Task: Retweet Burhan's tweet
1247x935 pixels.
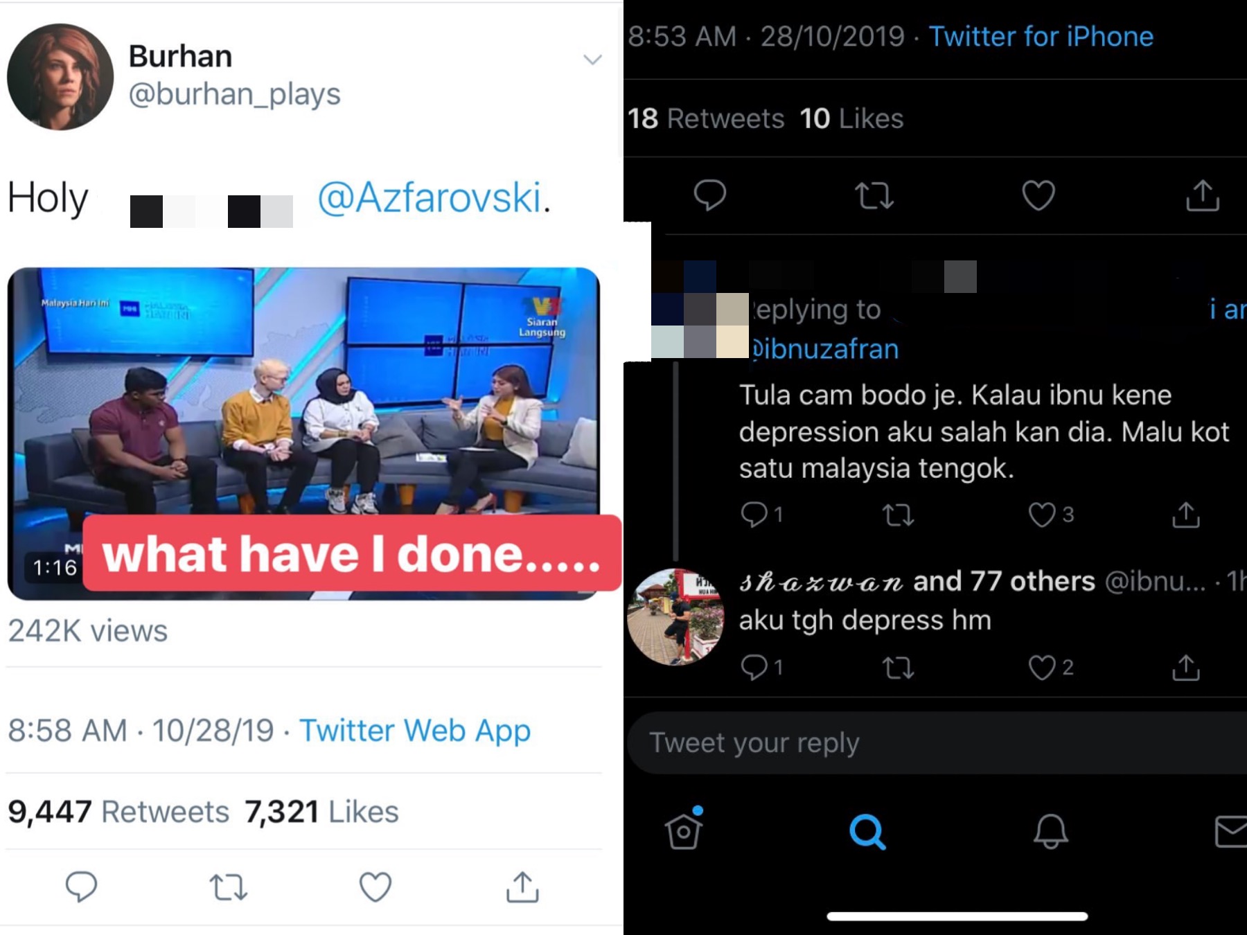Action: tap(229, 887)
